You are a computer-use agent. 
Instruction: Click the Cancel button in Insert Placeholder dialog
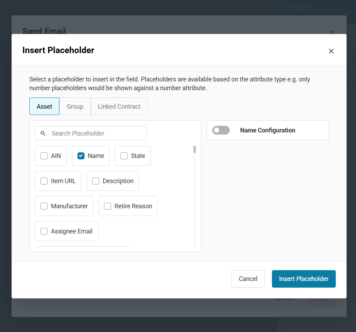pyautogui.click(x=248, y=279)
